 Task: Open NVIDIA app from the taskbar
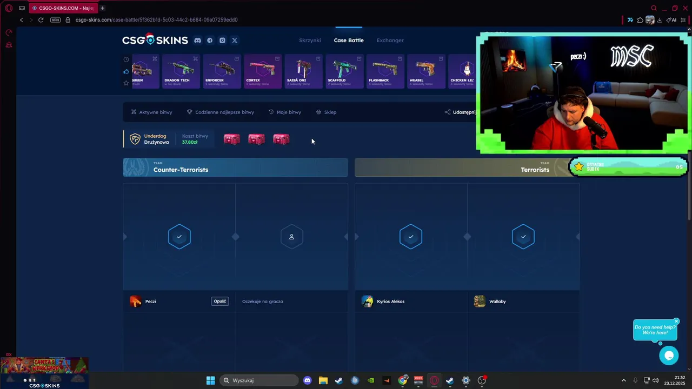(x=371, y=380)
